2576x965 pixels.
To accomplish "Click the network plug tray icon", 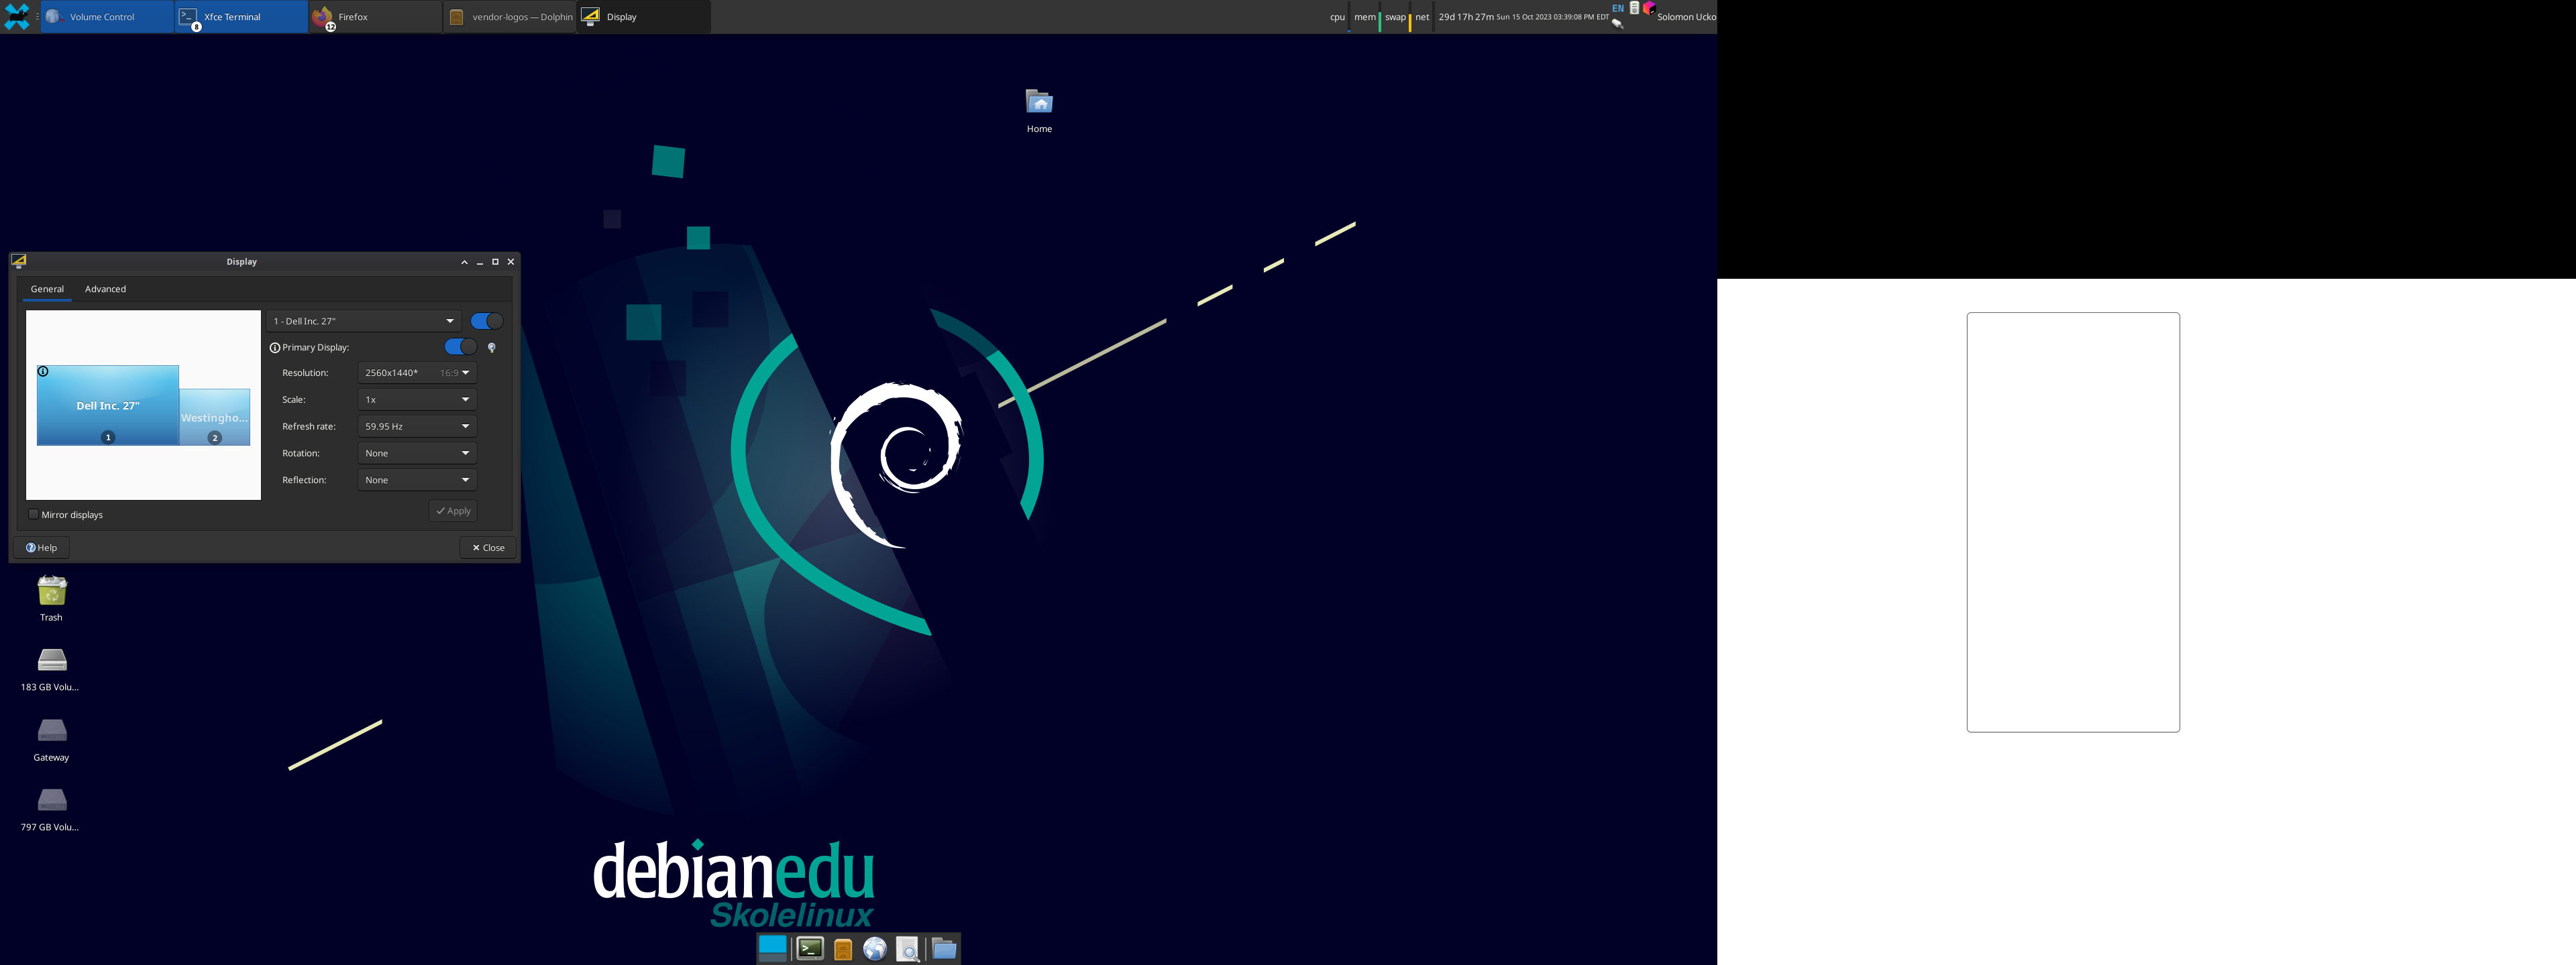I will click(1618, 24).
